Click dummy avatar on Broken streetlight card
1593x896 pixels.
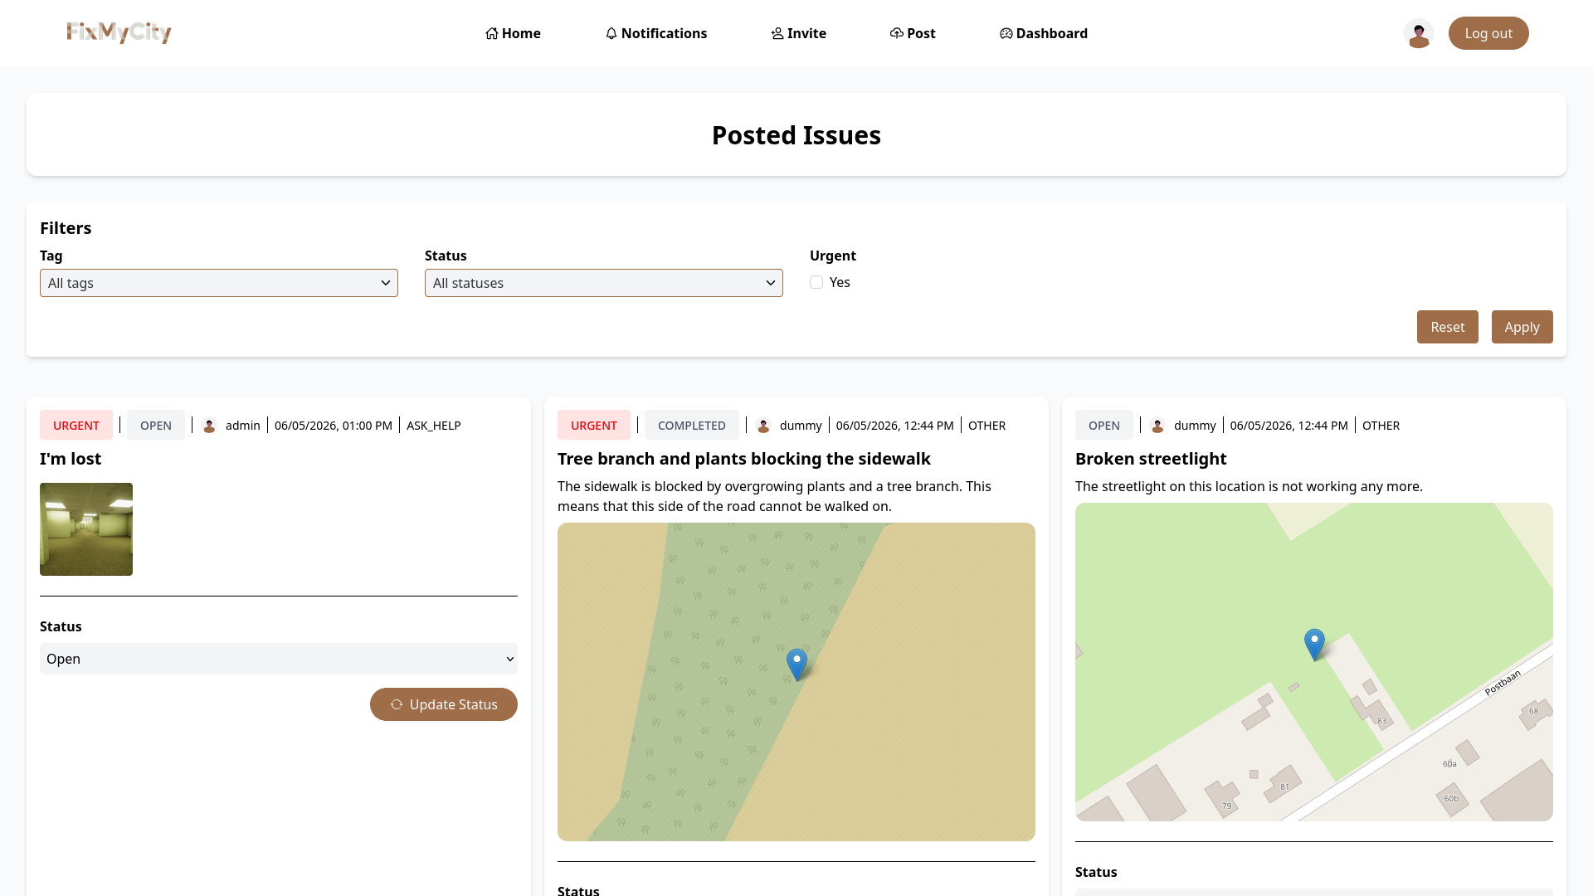tap(1157, 426)
